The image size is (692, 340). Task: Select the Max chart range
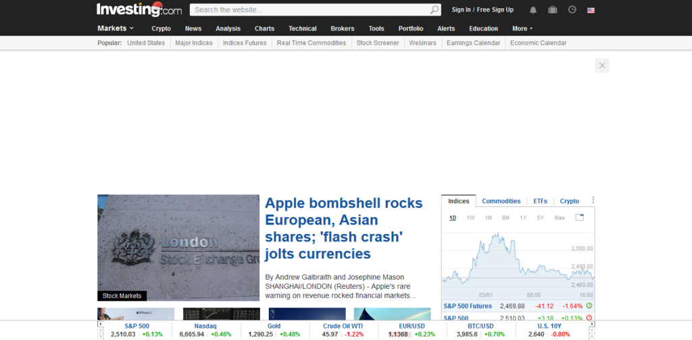click(560, 218)
